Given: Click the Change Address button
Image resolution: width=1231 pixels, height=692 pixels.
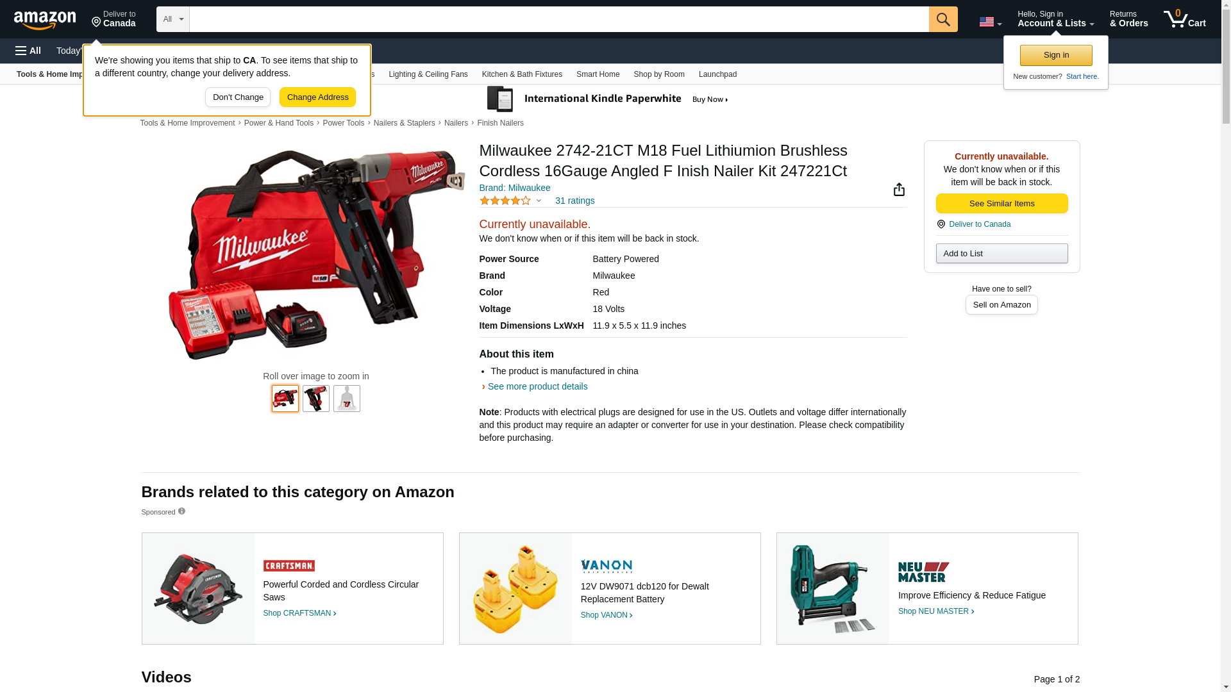Looking at the screenshot, I should coord(317,97).
